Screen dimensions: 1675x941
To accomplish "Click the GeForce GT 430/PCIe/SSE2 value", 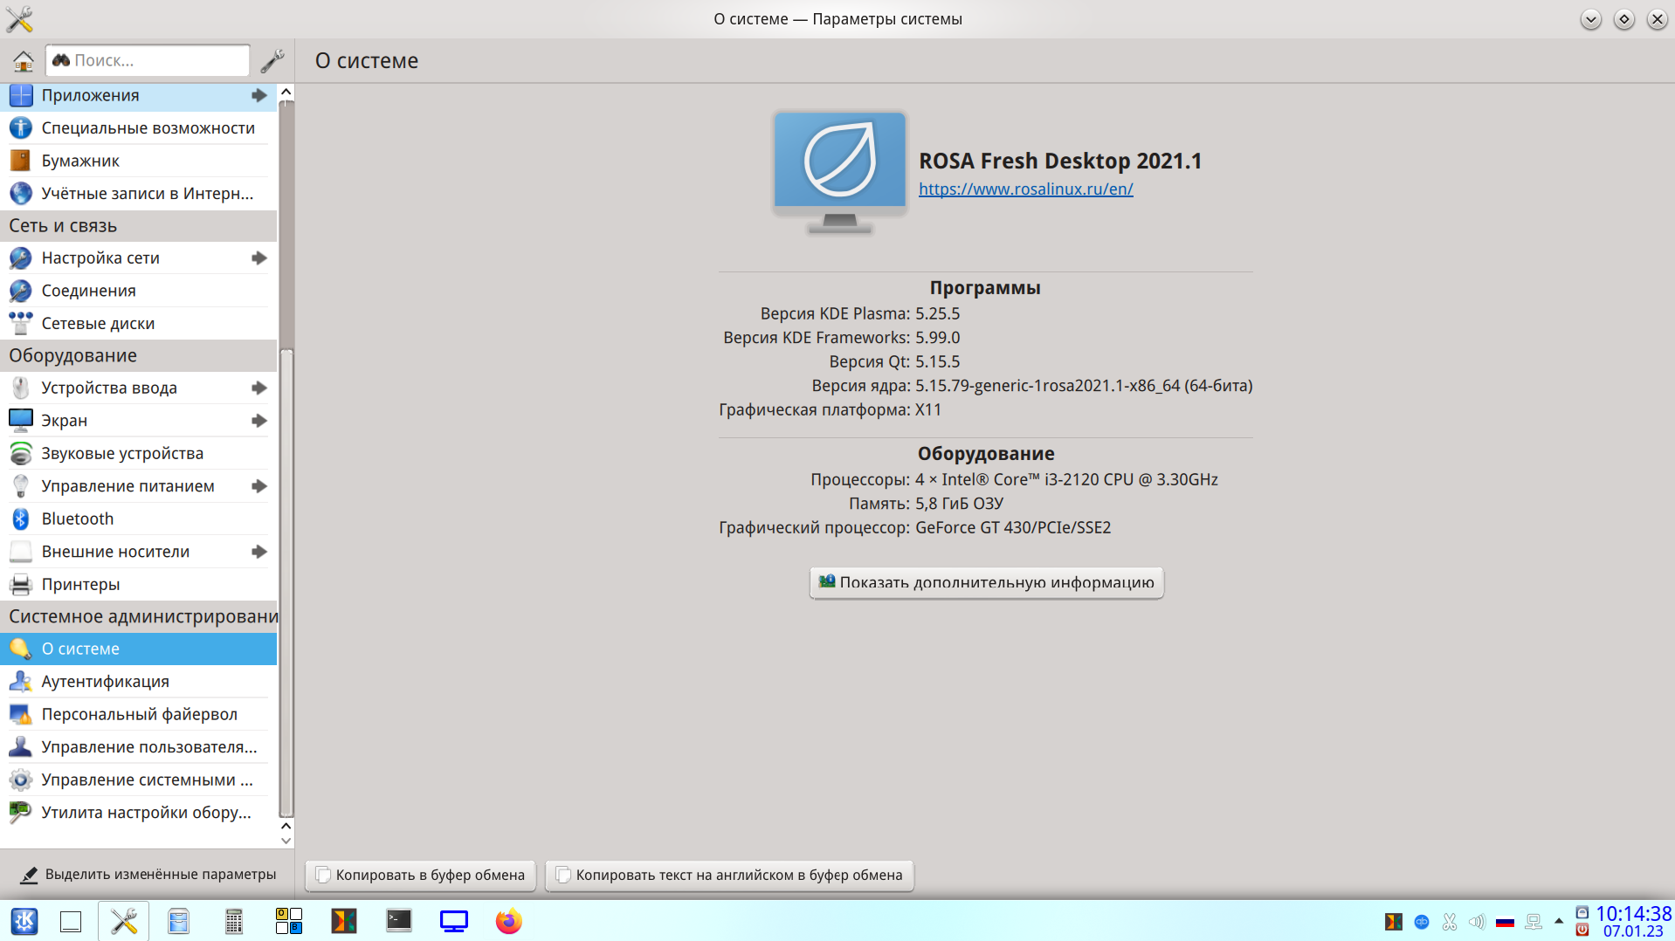I will (1013, 528).
